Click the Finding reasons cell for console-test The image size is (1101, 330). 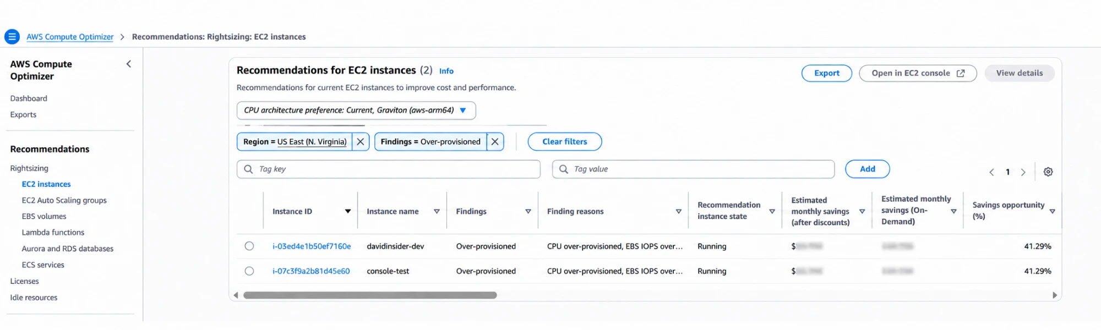pos(615,271)
